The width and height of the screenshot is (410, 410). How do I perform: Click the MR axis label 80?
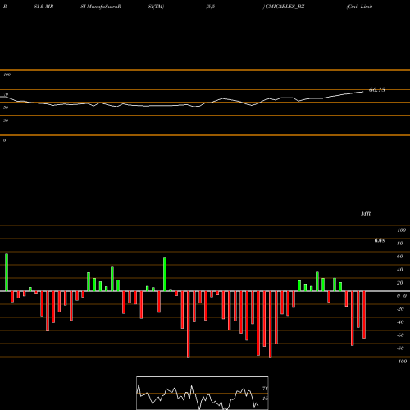tap(400, 244)
